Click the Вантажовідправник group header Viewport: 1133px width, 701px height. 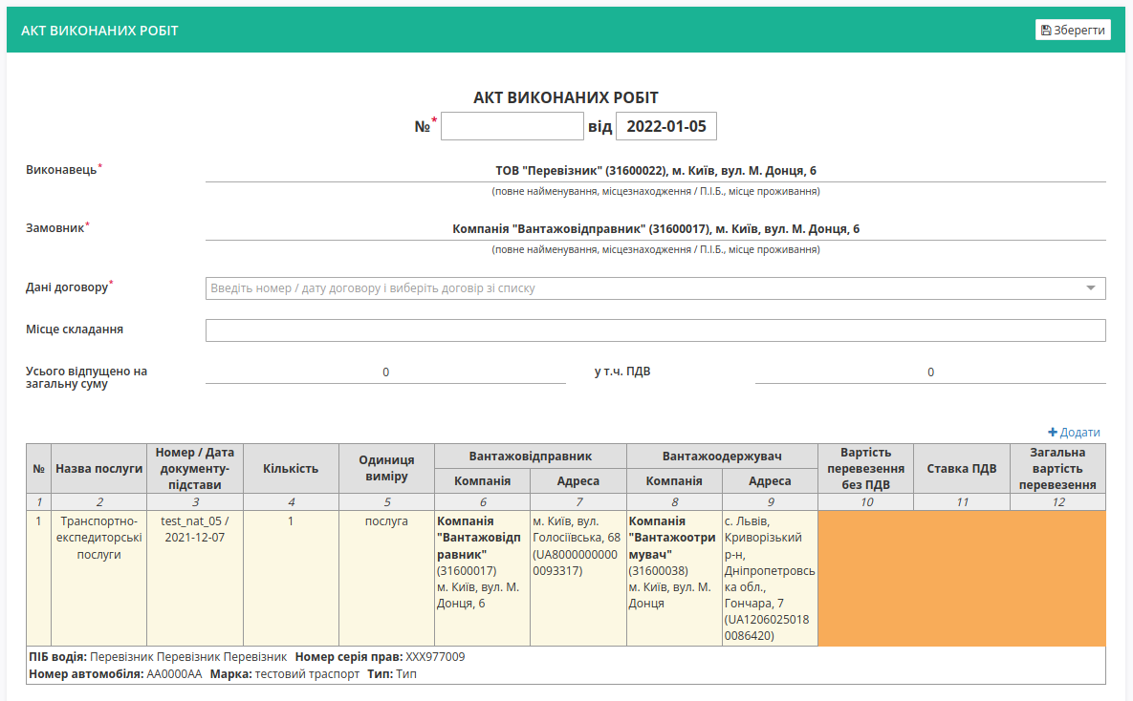coord(531,457)
